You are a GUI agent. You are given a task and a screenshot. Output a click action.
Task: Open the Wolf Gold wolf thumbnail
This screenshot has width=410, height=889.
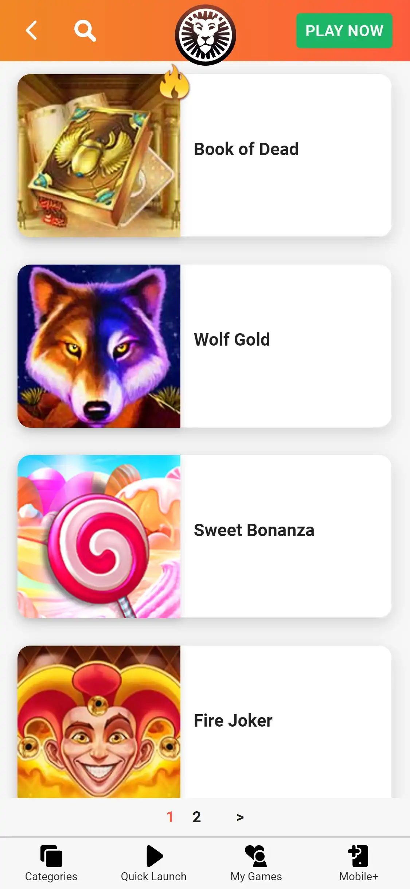tap(99, 346)
